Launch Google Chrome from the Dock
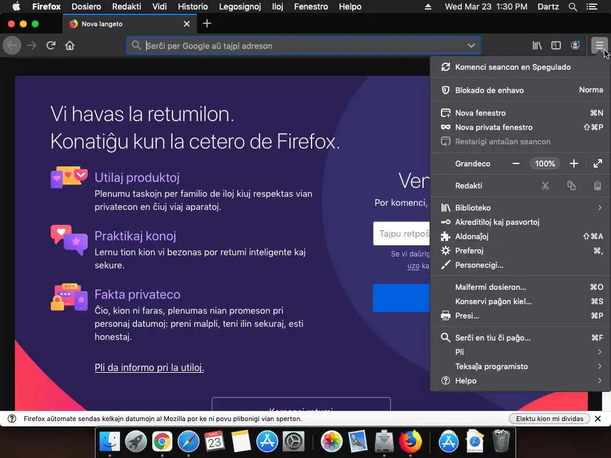Screen dimensions: 611x458 [x=162, y=442]
